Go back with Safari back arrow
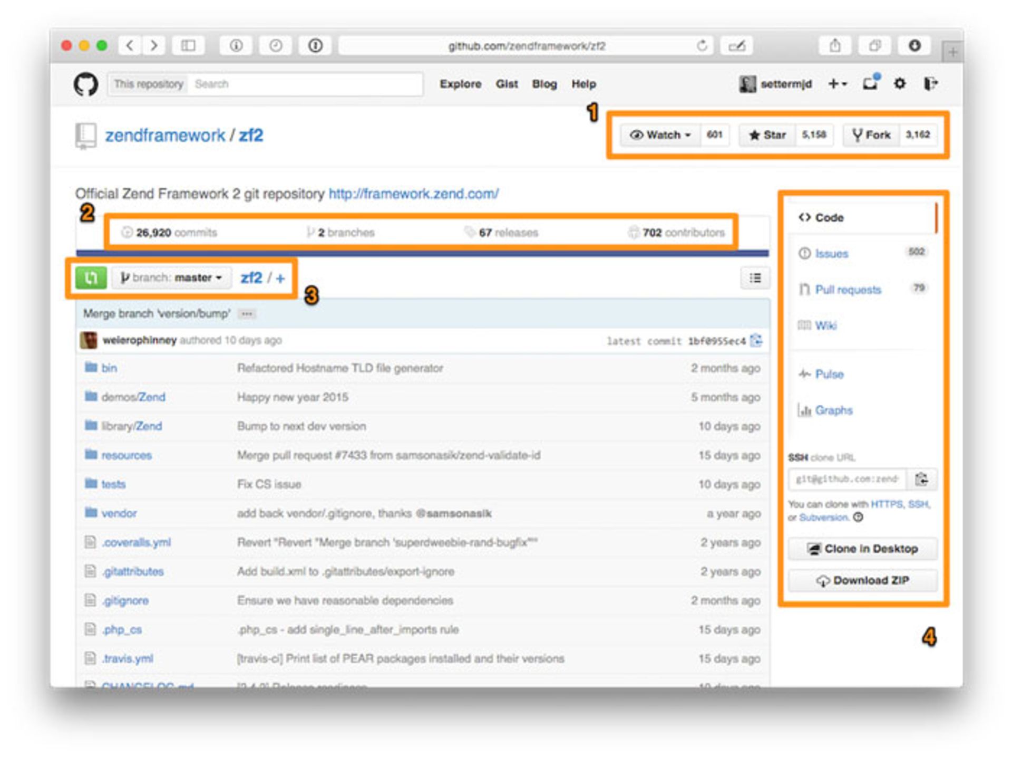The width and height of the screenshot is (1012, 757). tap(130, 46)
